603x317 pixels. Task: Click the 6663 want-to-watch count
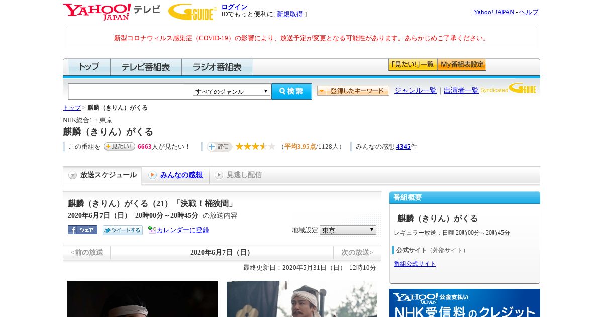point(144,147)
